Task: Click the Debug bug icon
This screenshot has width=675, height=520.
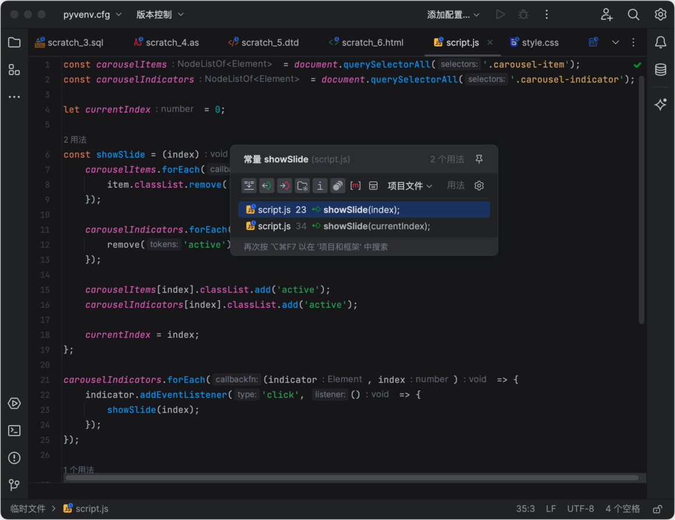Action: [x=524, y=15]
